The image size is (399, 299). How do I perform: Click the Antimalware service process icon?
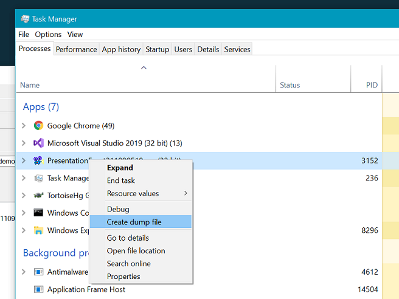[x=38, y=272]
